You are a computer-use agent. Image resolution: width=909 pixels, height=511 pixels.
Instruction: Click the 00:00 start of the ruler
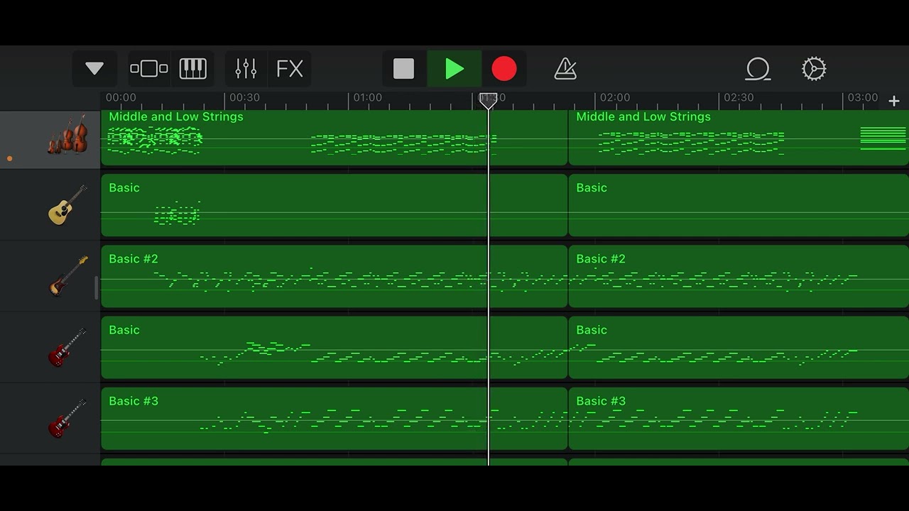click(121, 97)
